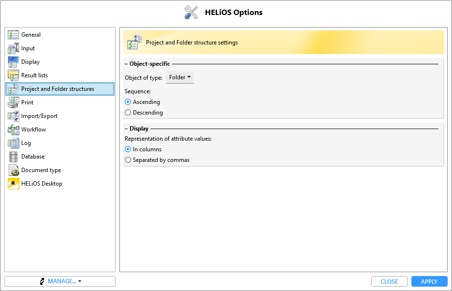The height and width of the screenshot is (291, 452).
Task: Collapse the Display section header
Action: click(126, 129)
